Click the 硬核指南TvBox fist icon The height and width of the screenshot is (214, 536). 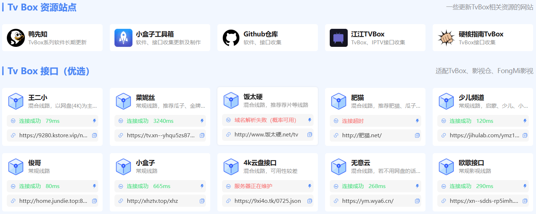(x=446, y=38)
